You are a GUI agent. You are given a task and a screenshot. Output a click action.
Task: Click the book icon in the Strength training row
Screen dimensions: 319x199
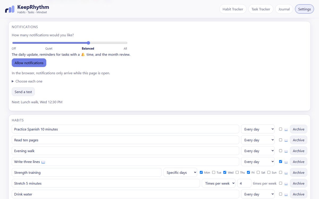286,173
